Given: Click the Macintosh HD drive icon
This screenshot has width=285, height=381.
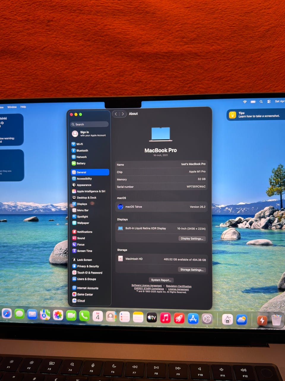Looking at the screenshot, I should pyautogui.click(x=121, y=259).
